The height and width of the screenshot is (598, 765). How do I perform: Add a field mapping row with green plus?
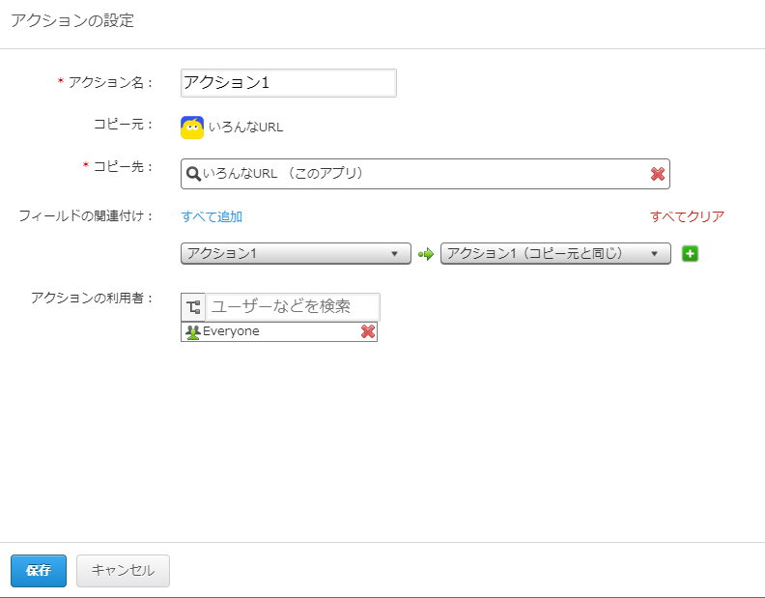(690, 254)
